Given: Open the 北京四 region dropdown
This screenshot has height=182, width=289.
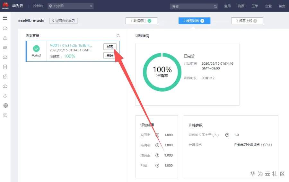Looking at the screenshot, I should pyautogui.click(x=71, y=6).
